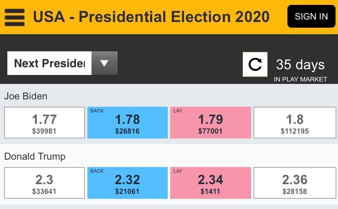Select Joe Biden 1.8 odds box
This screenshot has width=338, height=209.
click(295, 123)
